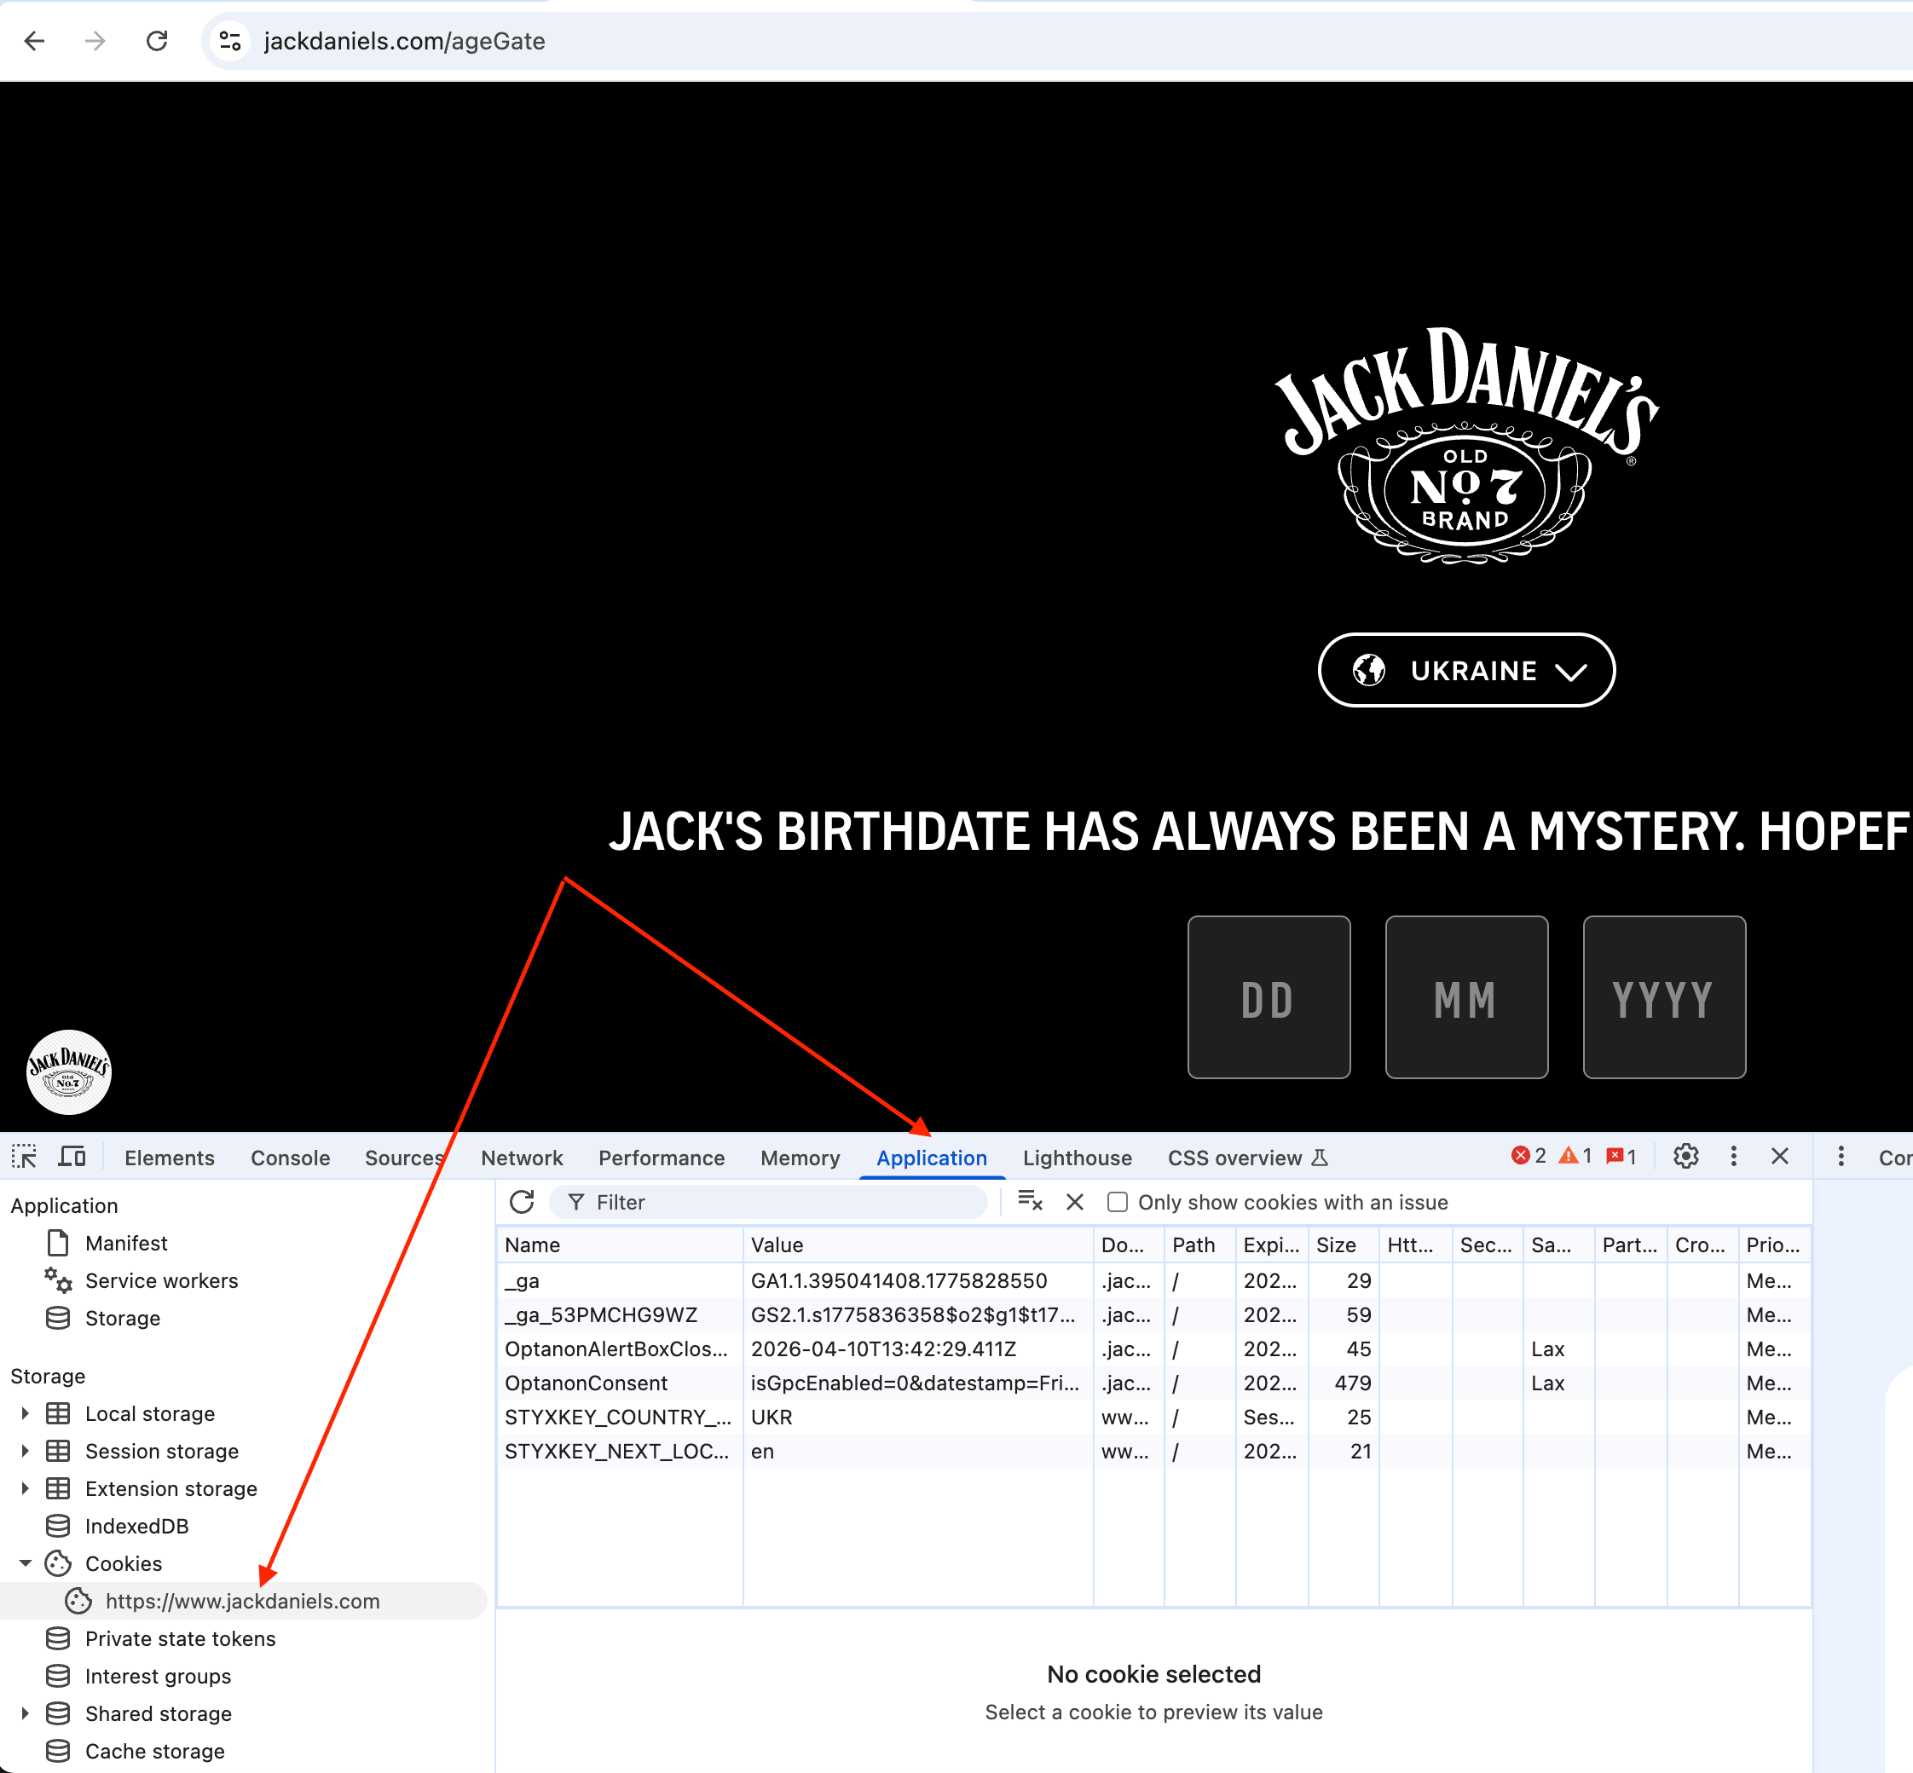Image resolution: width=1913 pixels, height=1773 pixels.
Task: Switch to the Network tab
Action: pos(522,1157)
